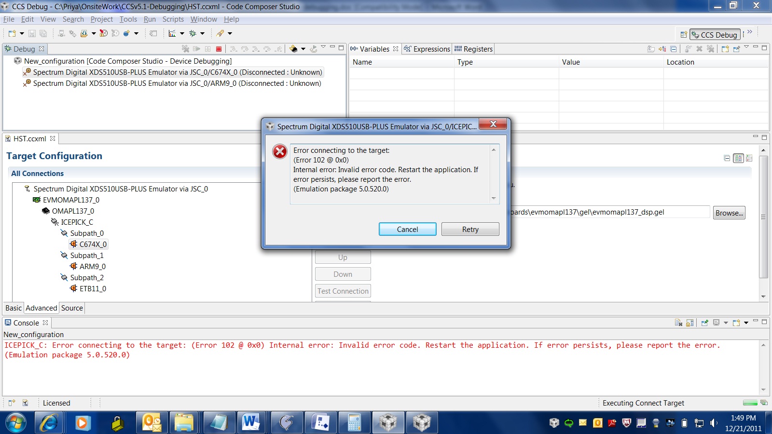The height and width of the screenshot is (434, 772).
Task: Click the Browse... button for gel file
Action: (x=729, y=213)
